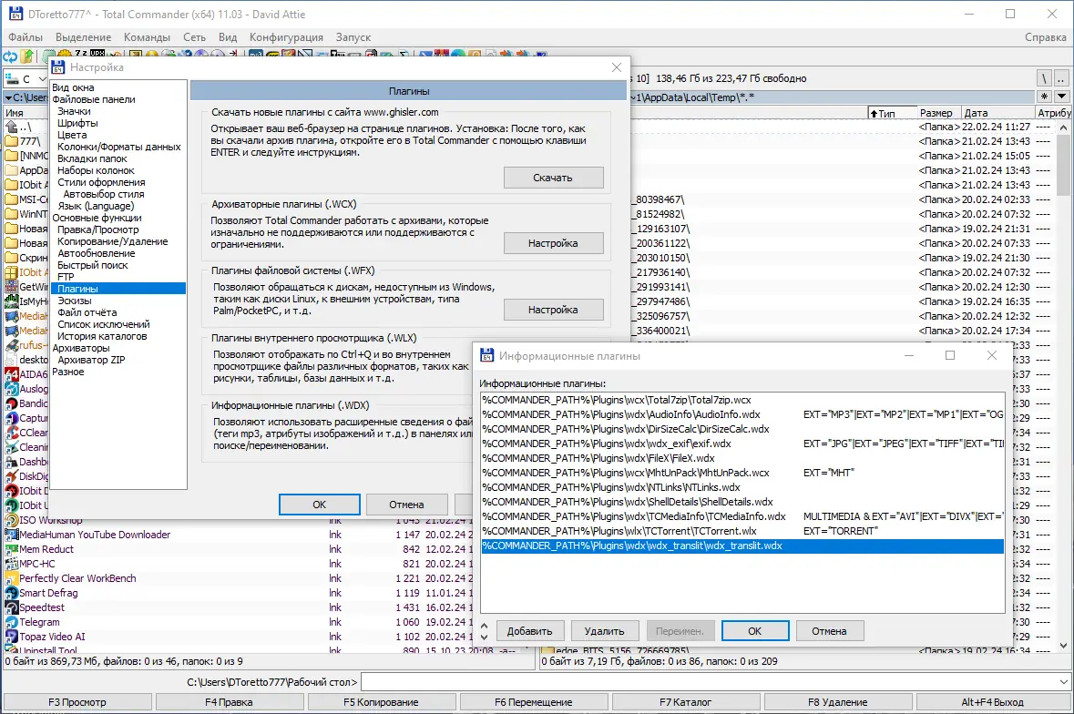Click the Topaz Video AI shortcut icon

(11, 637)
